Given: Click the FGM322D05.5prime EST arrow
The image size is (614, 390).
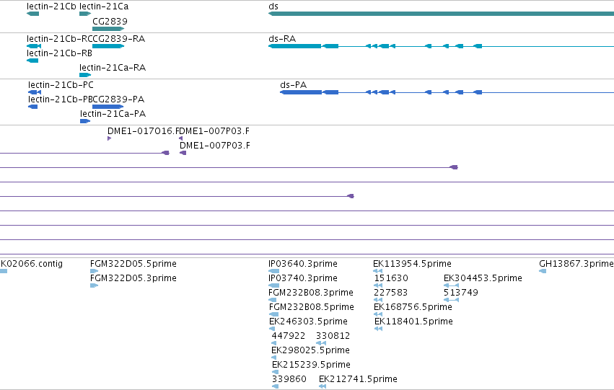Looking at the screenshot, I should tap(94, 271).
